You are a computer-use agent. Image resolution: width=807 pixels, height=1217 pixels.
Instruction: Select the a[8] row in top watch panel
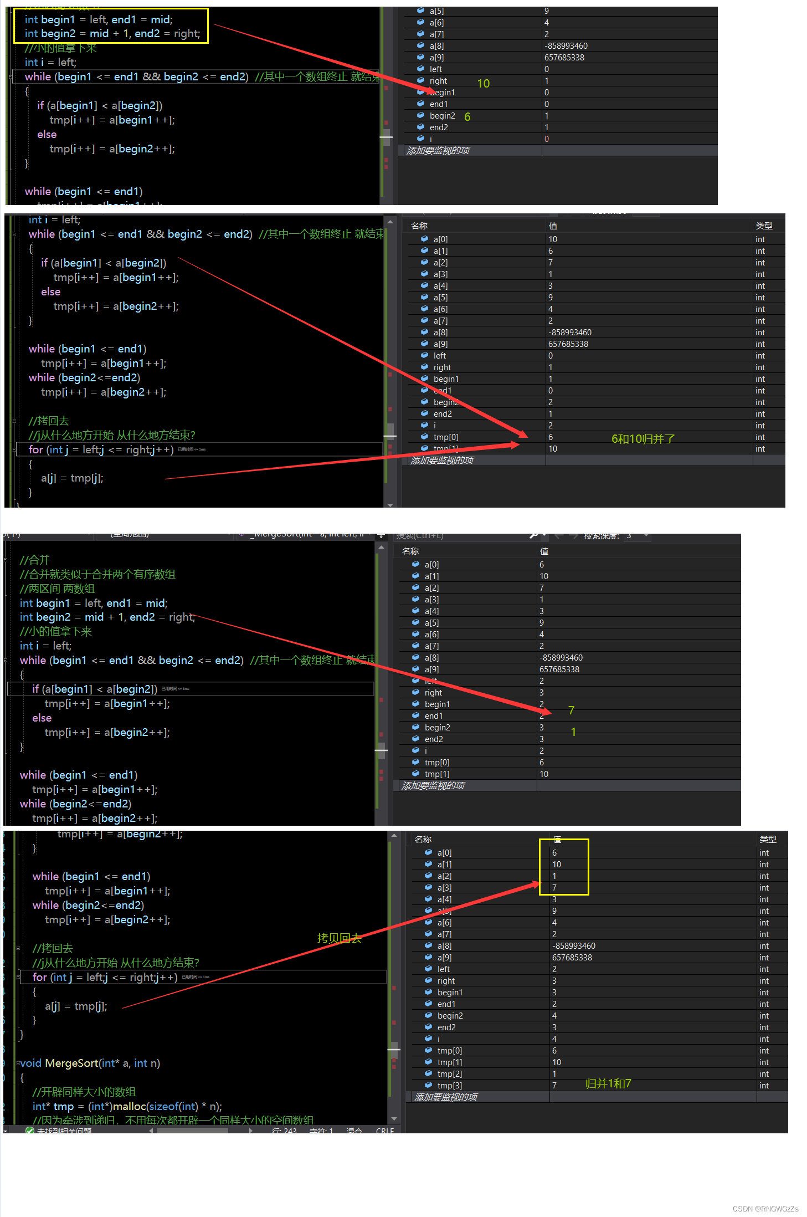(x=561, y=46)
